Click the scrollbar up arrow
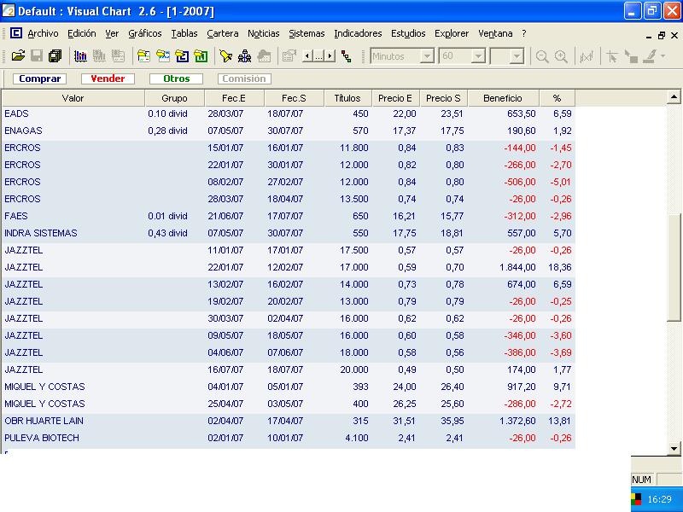Image resolution: width=683 pixels, height=512 pixels. [x=674, y=97]
